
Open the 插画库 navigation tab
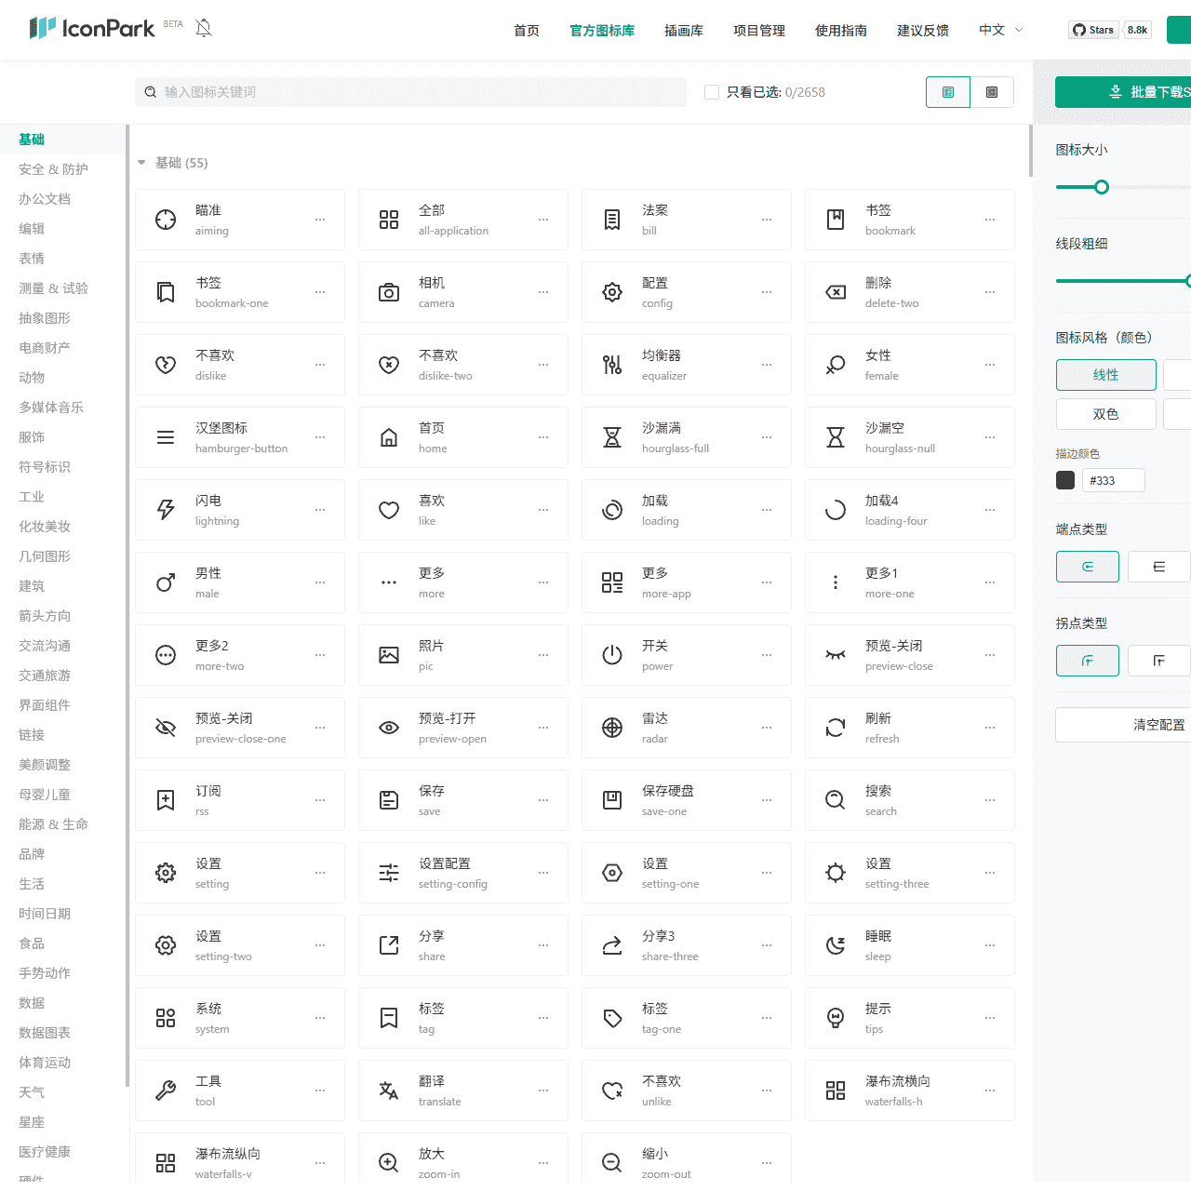click(x=683, y=30)
